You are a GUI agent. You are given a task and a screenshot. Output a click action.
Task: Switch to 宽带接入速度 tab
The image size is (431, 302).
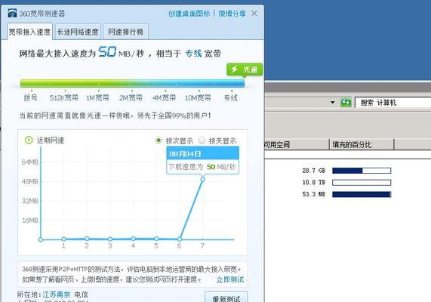pyautogui.click(x=29, y=32)
